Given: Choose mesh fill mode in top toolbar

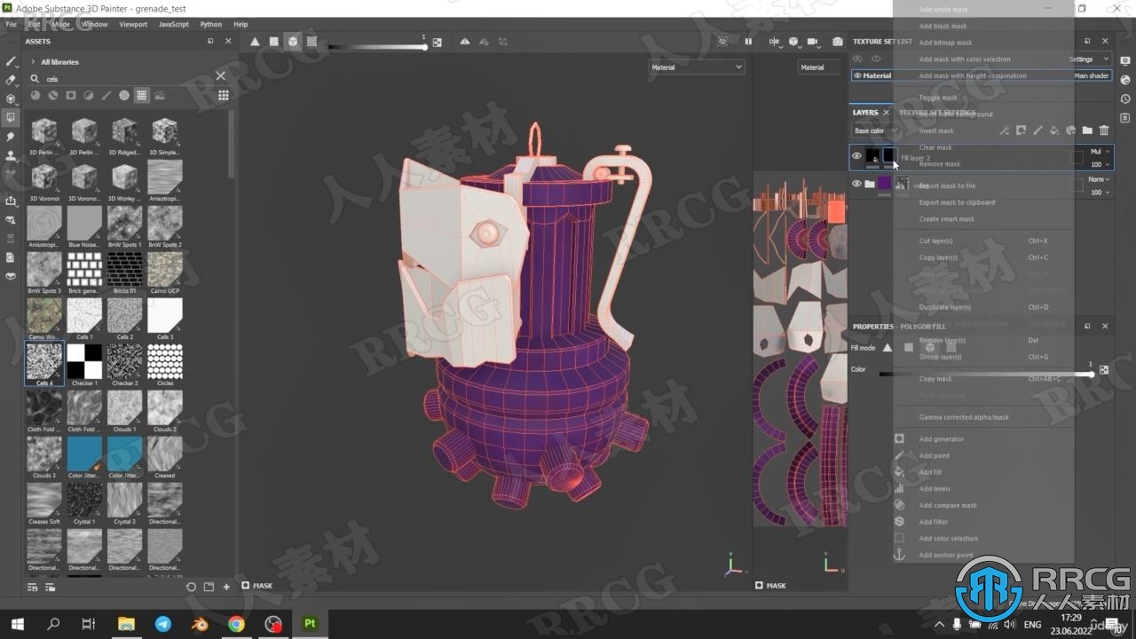Looking at the screenshot, I should pos(293,42).
